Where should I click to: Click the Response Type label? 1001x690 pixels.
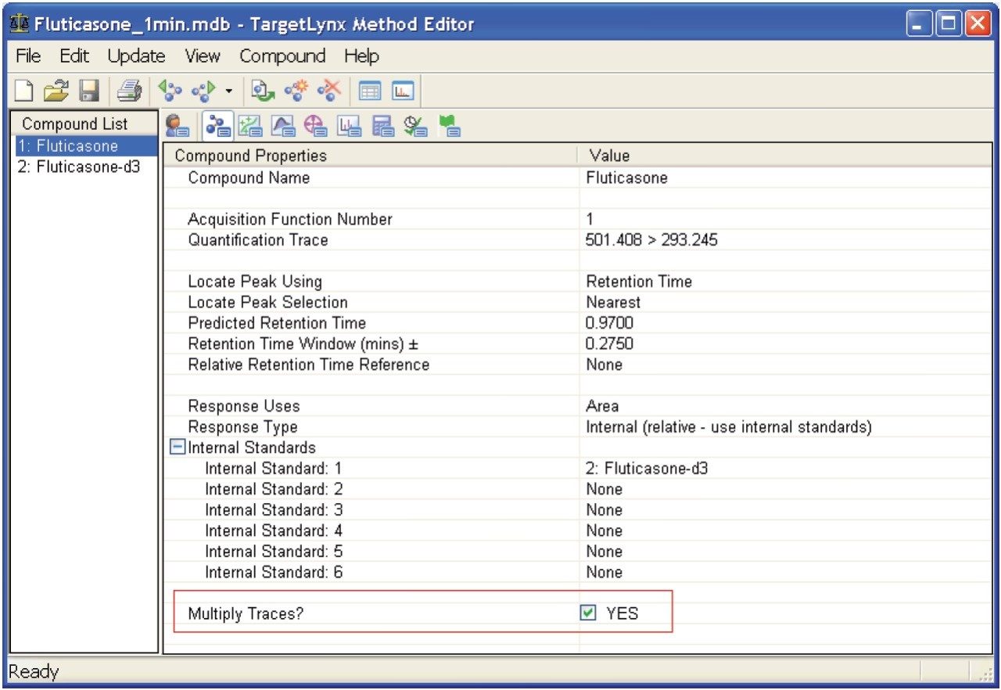[x=243, y=427]
